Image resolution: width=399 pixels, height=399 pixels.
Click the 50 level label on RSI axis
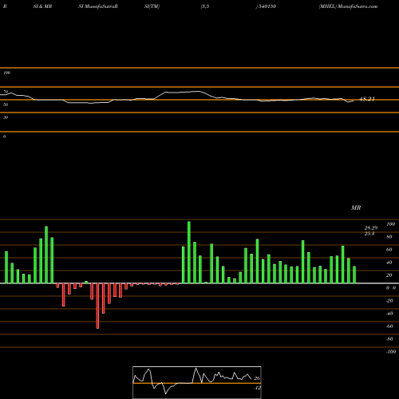6,105
